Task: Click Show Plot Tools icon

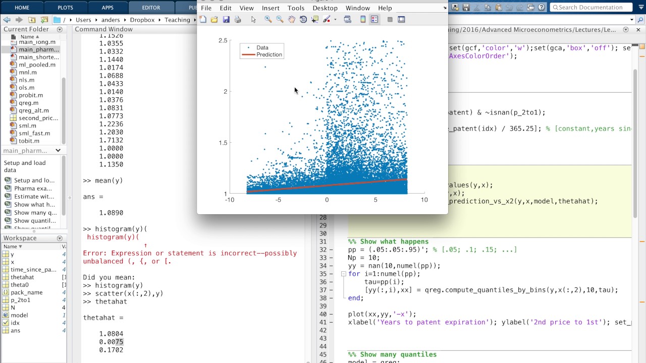Action: pos(401,19)
